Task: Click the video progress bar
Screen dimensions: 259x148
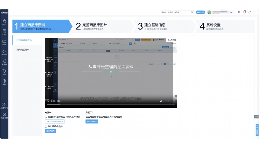Action: click(111, 105)
